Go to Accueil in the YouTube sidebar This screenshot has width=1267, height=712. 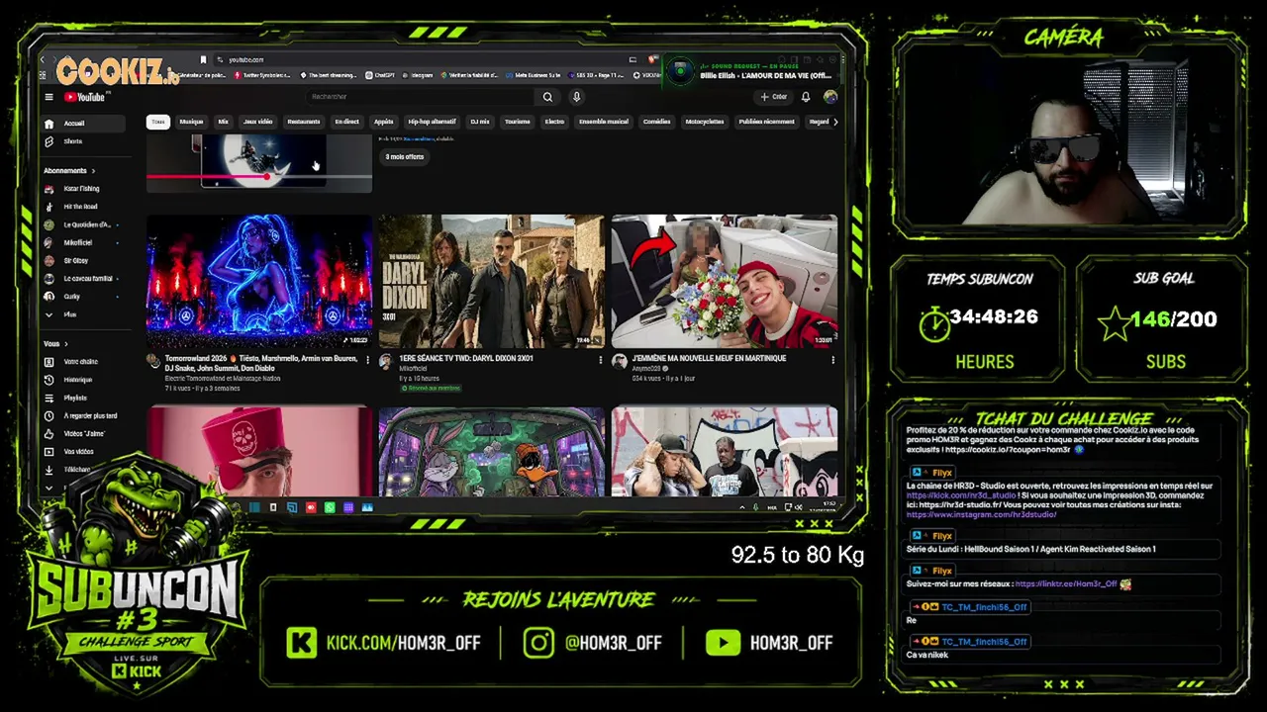click(x=85, y=124)
